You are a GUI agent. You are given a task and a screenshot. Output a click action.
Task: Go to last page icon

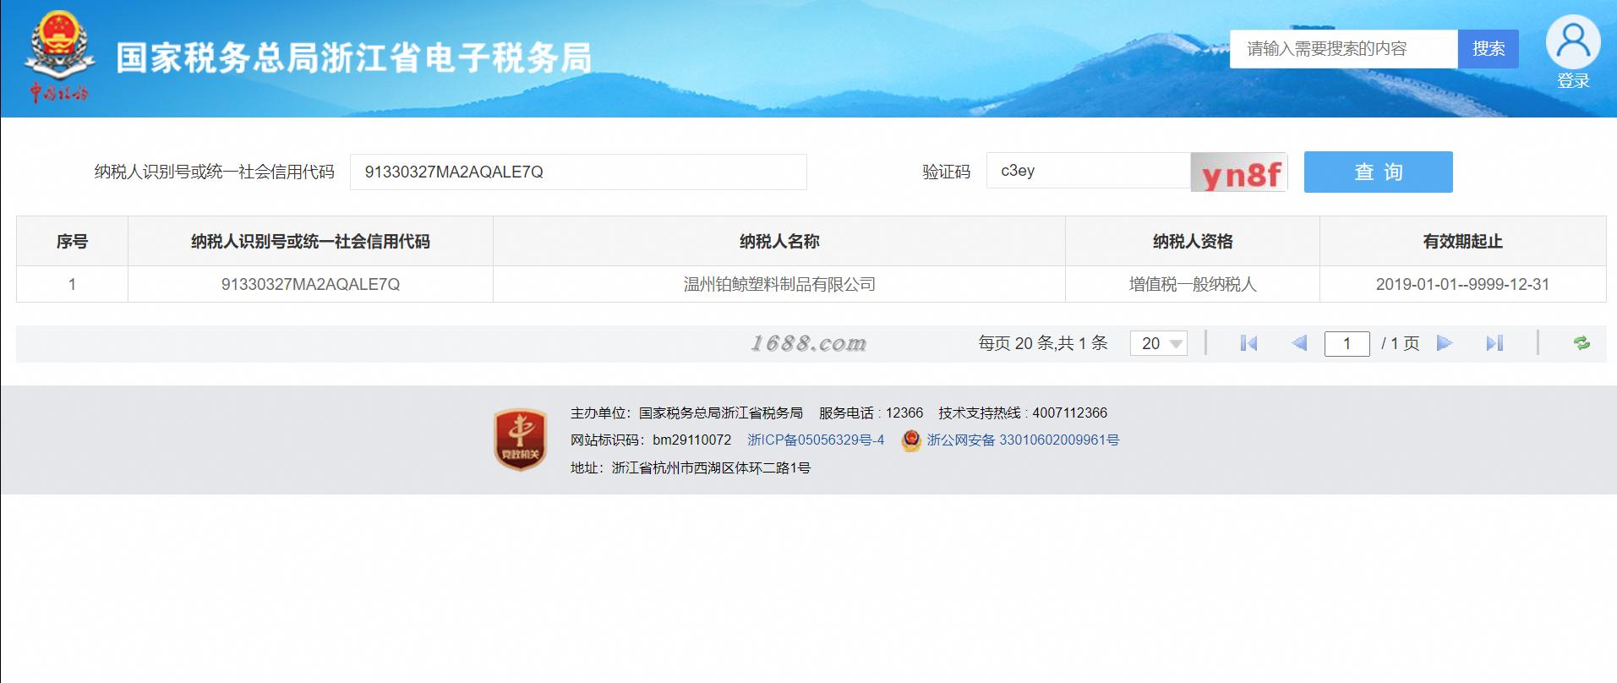coord(1494,343)
